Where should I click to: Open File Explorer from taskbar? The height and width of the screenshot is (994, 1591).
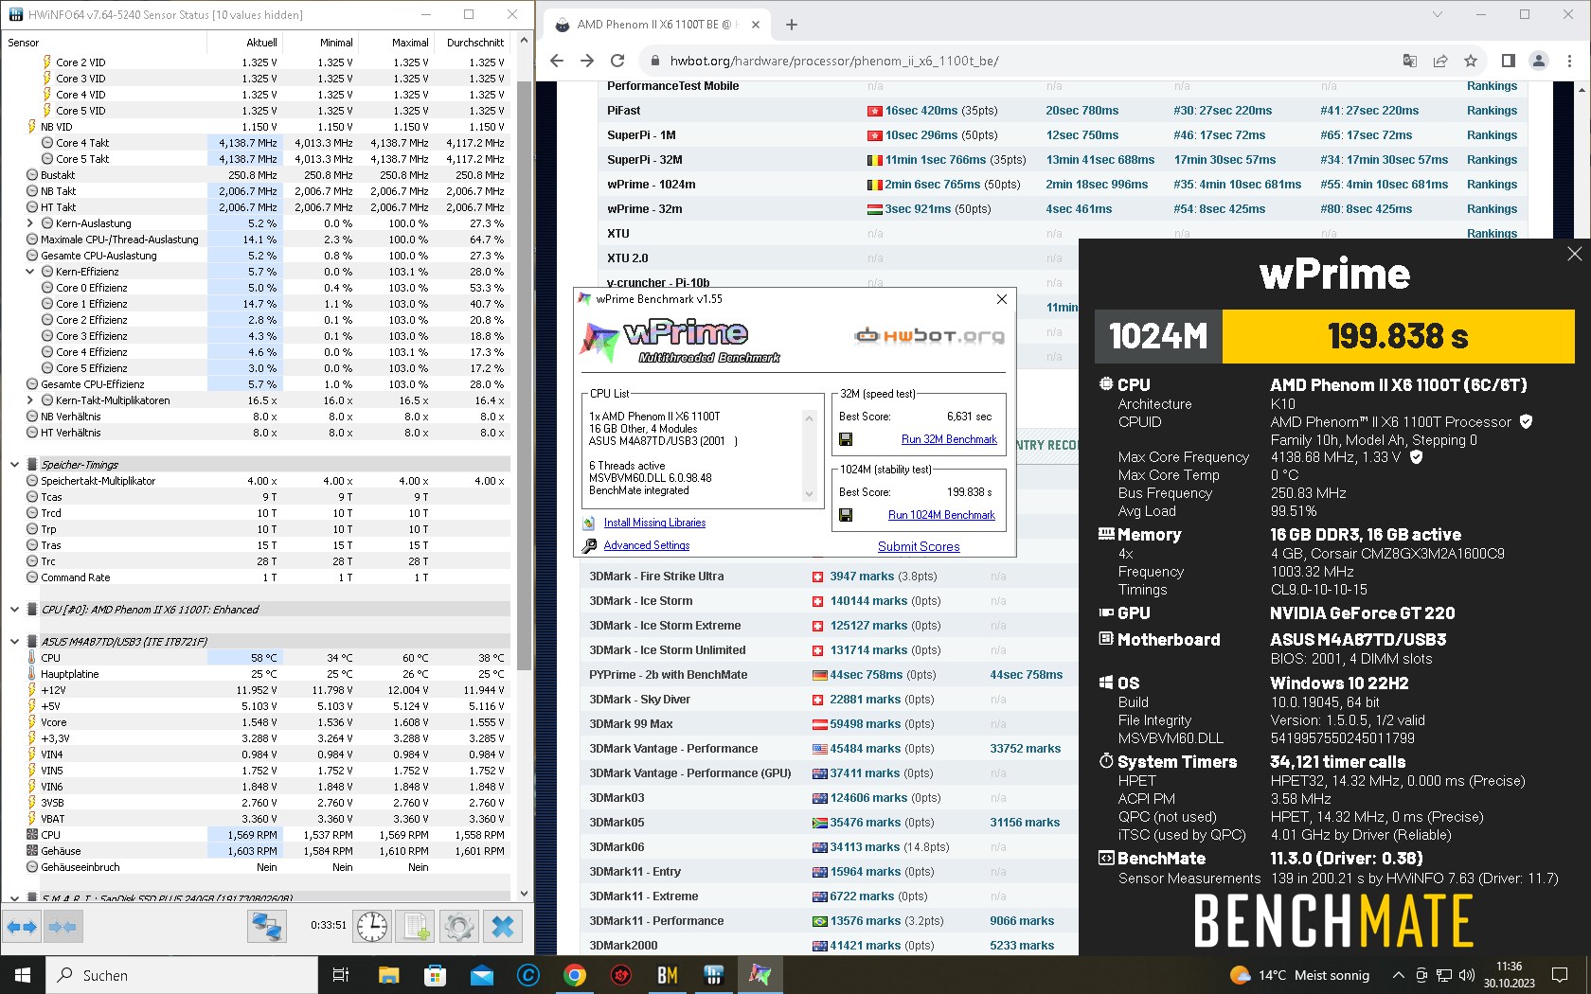(388, 975)
